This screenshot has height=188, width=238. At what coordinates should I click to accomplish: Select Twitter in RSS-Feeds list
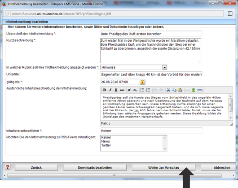pos(106,145)
